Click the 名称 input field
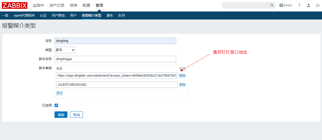 coord(115,41)
